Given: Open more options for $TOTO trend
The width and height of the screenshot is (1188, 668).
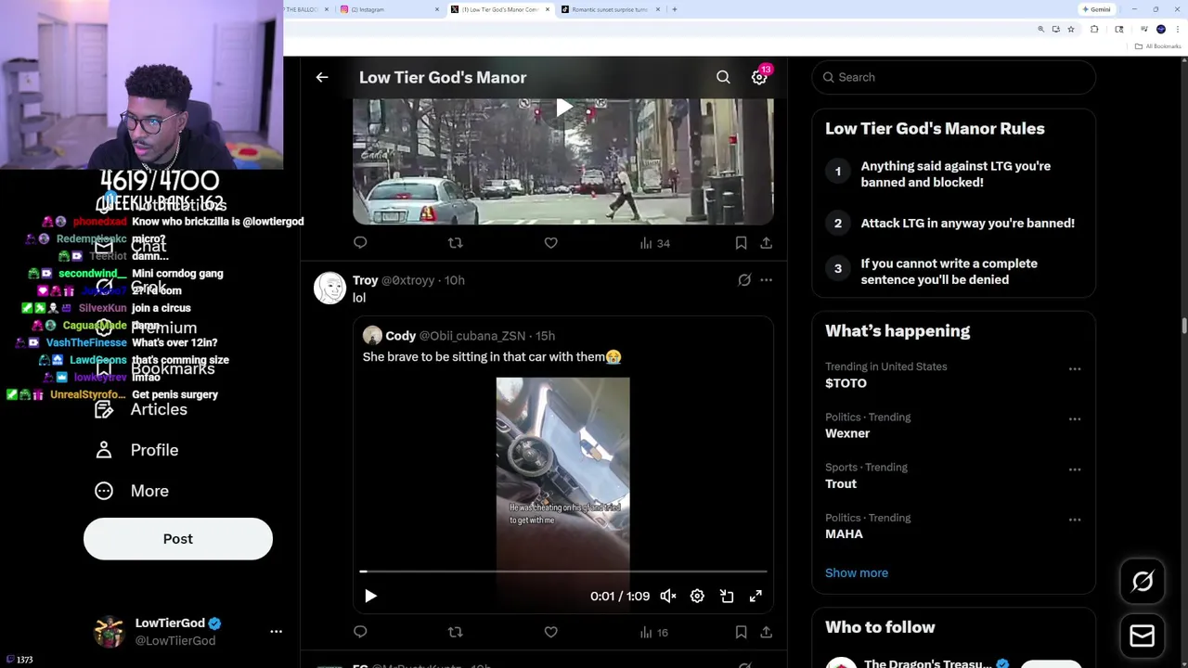Looking at the screenshot, I should click(x=1075, y=369).
